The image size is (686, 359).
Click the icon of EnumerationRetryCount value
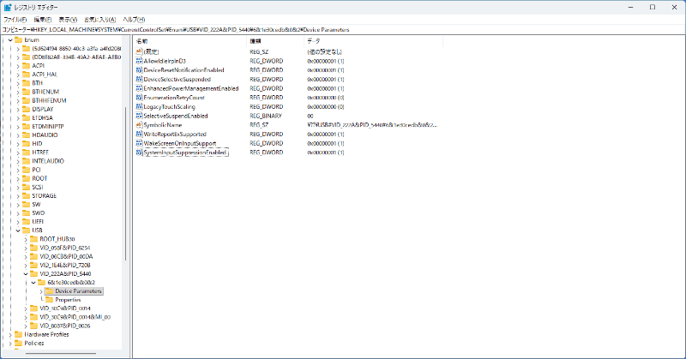[139, 98]
